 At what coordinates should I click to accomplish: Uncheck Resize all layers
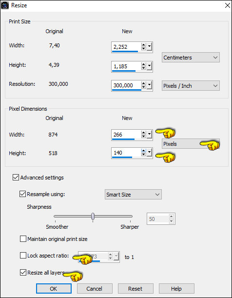pos(23,273)
